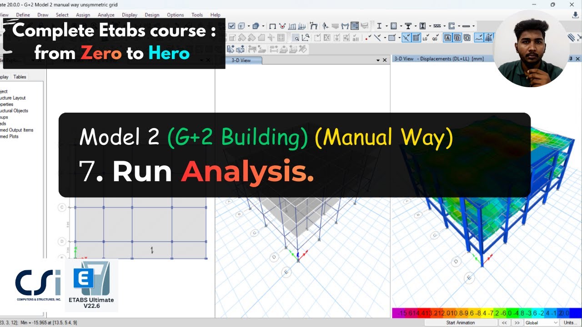Click the undeformed shape portal frame icon
Viewport: 582px width, 327px height.
point(272,26)
